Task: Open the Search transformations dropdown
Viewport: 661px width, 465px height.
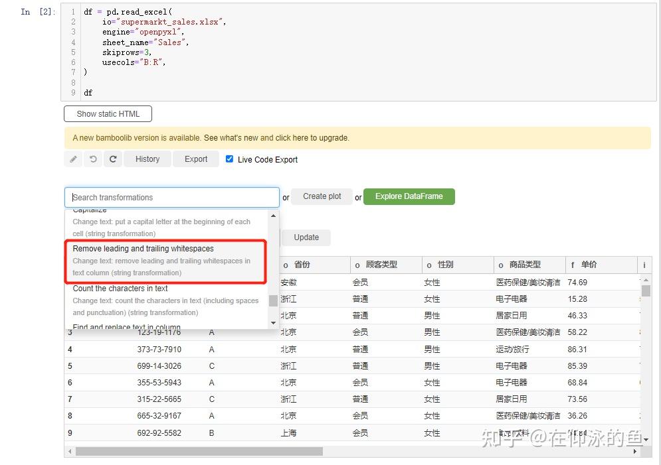Action: click(171, 196)
